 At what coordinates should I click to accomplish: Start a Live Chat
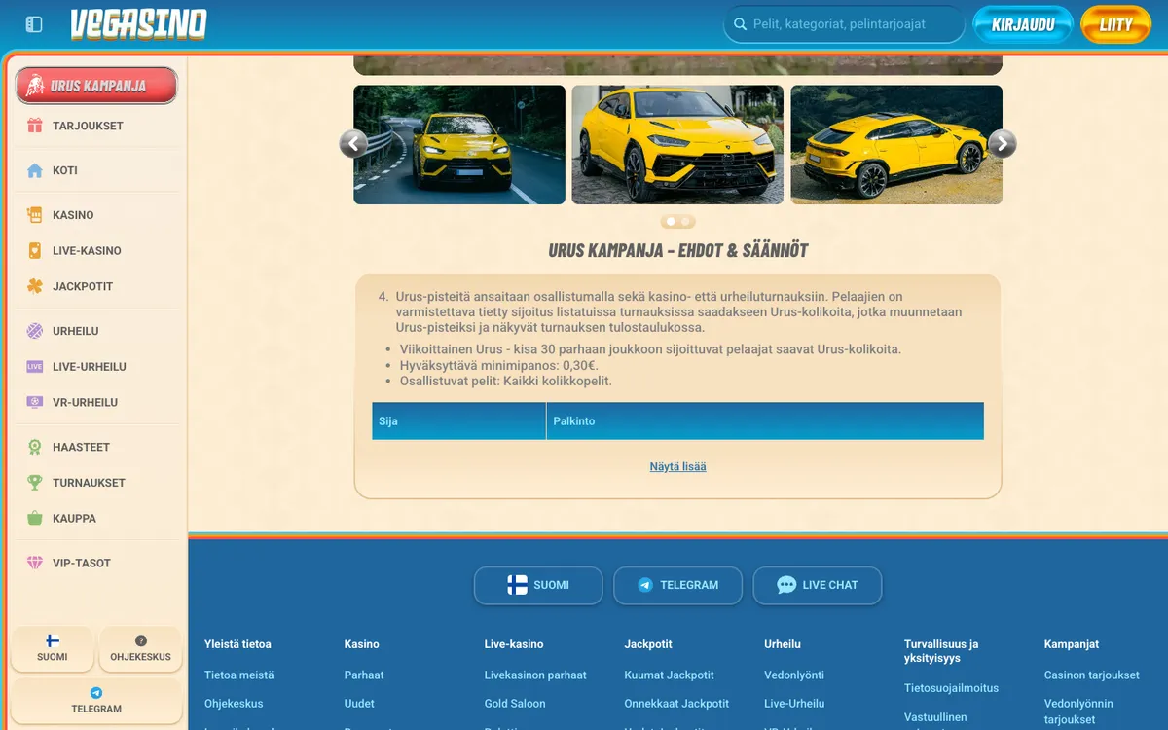pos(818,585)
